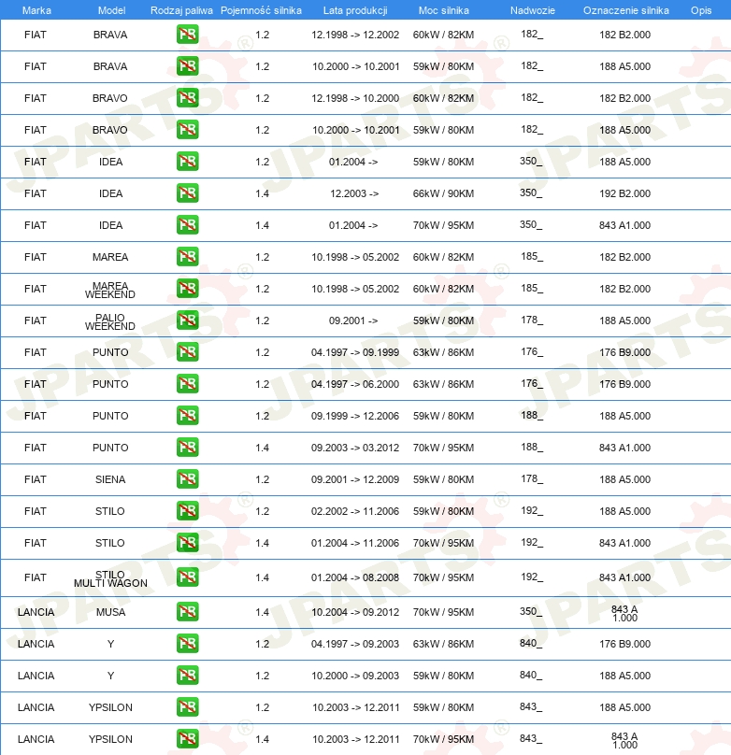Click petrol icon for STILO 1.2 row

[x=187, y=511]
